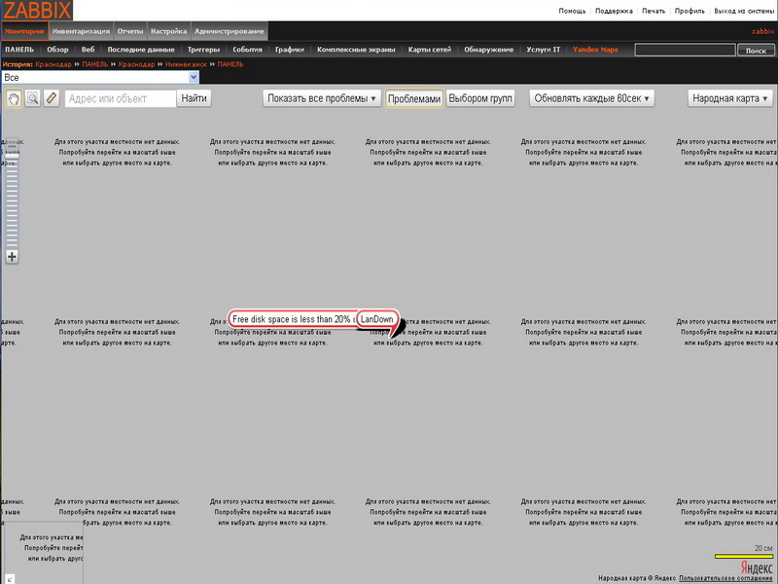Open Карты сетей submenu item
778x584 pixels.
click(x=430, y=50)
